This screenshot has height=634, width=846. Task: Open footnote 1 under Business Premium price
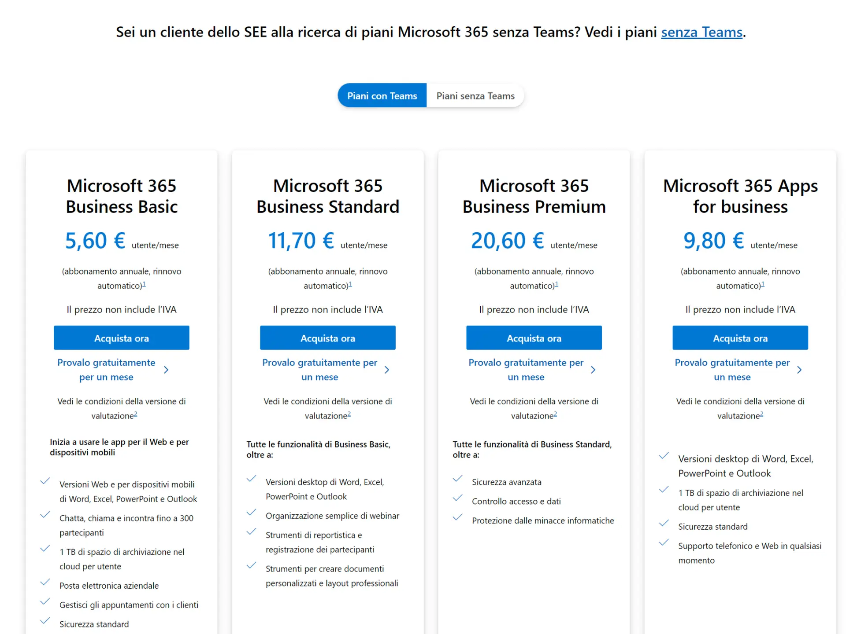coord(557,284)
